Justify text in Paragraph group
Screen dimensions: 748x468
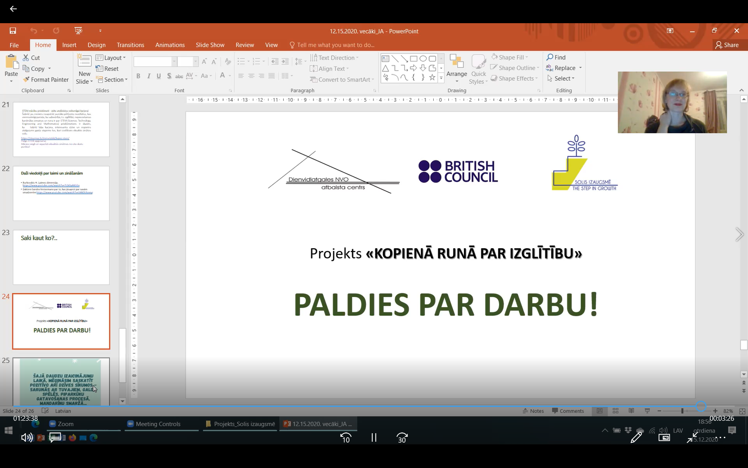272,76
